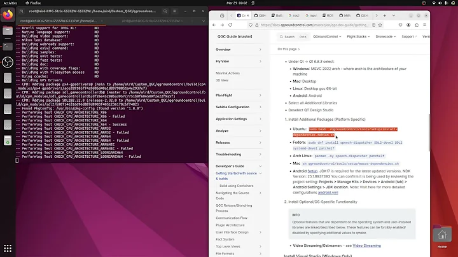Open the Pocket save icon
Image resolution: width=458 pixels, height=257 pixels.
coord(401,25)
